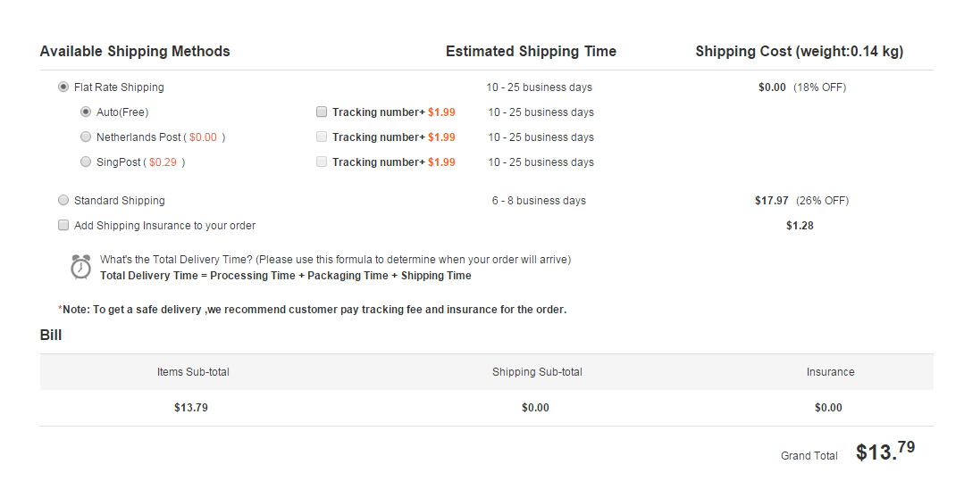Check tracking number for SingPost row
Screen dimensions: 964x481
(x=322, y=162)
